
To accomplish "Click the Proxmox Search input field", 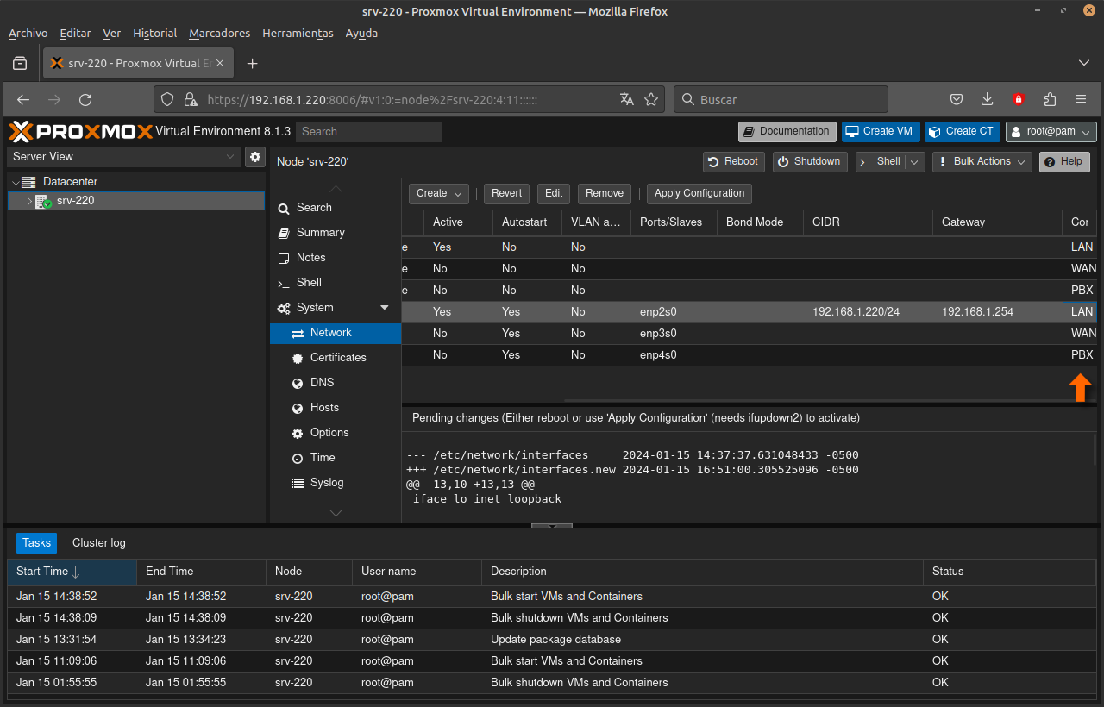I will tap(369, 132).
